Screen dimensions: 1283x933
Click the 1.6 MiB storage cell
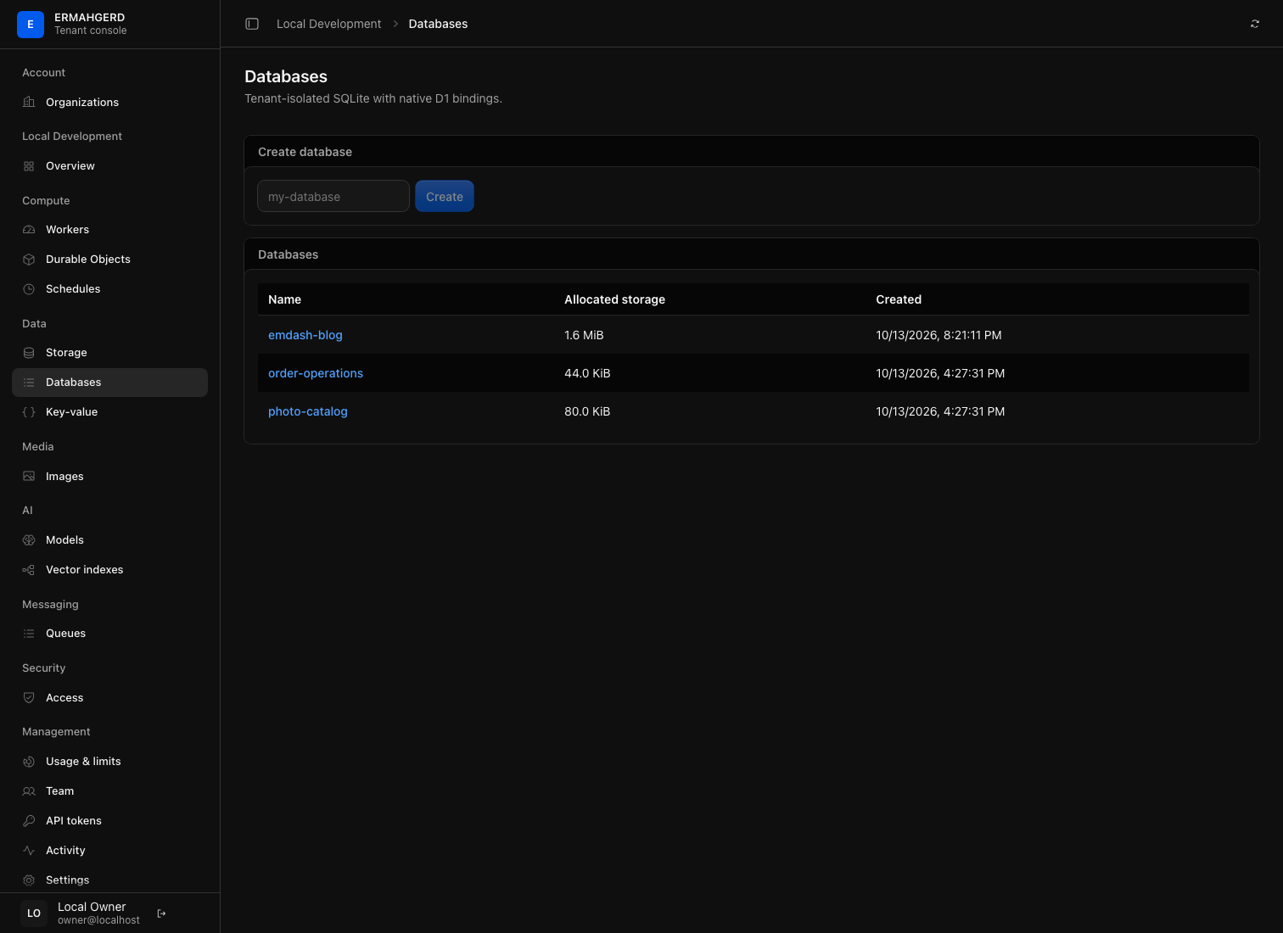[584, 335]
